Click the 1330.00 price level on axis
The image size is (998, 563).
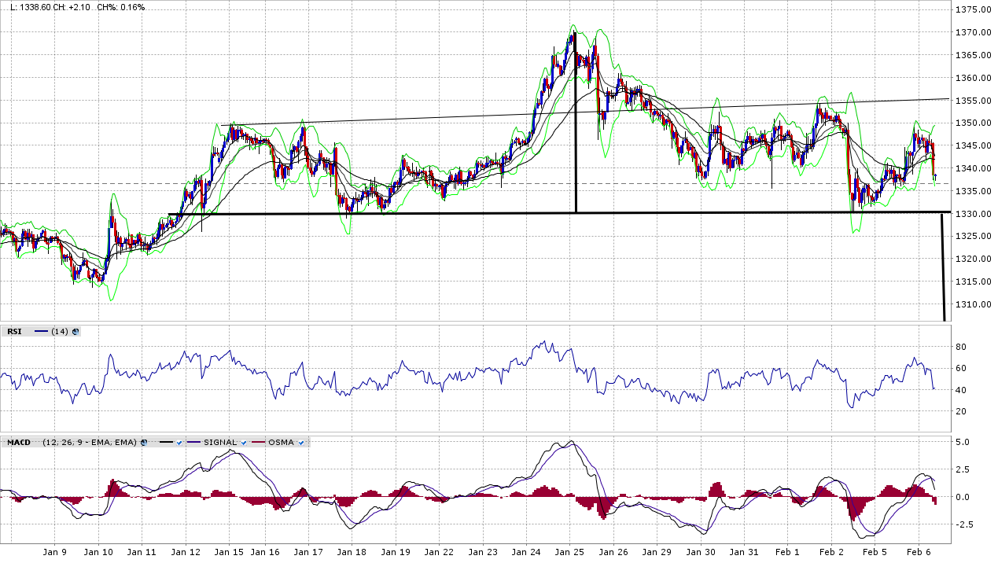(972, 214)
